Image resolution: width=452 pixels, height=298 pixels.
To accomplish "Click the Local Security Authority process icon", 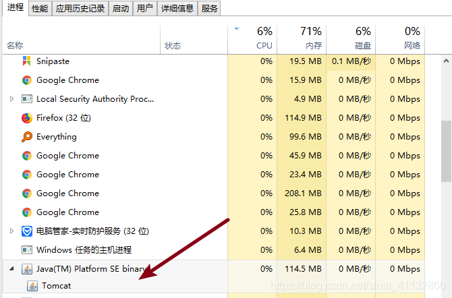I will (x=27, y=99).
